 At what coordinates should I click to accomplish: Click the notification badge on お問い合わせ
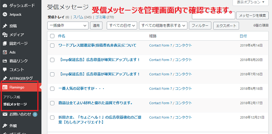[x=35, y=114]
